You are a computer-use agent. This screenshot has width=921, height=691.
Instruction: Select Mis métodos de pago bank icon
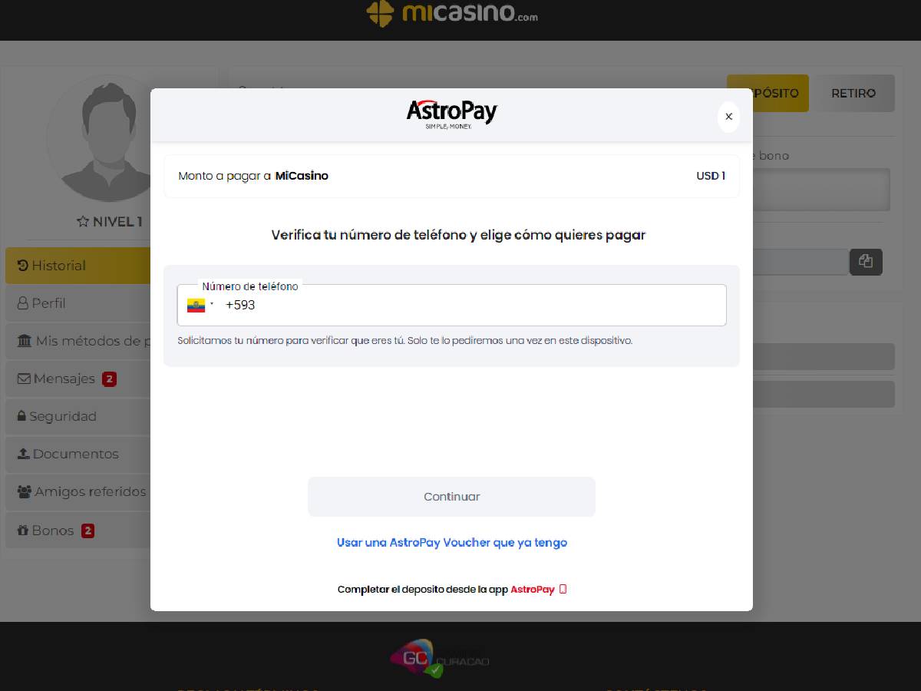coord(25,341)
